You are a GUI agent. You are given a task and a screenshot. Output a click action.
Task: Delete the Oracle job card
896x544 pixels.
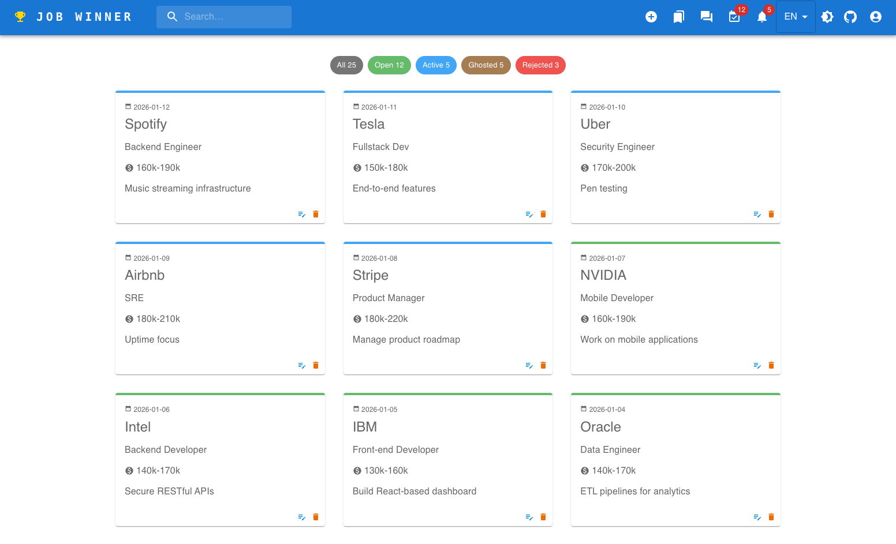coord(771,517)
